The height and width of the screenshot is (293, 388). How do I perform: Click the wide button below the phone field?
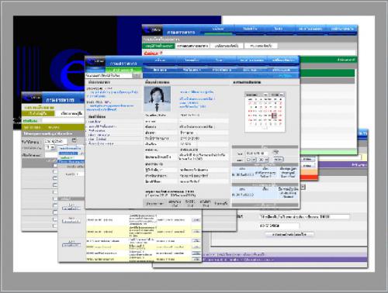pos(289,234)
